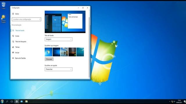Viewport: 186px width, 104px height.
Task: Choose the beach rocks wallpaper thumbnail
Action: pyautogui.click(x=64, y=52)
